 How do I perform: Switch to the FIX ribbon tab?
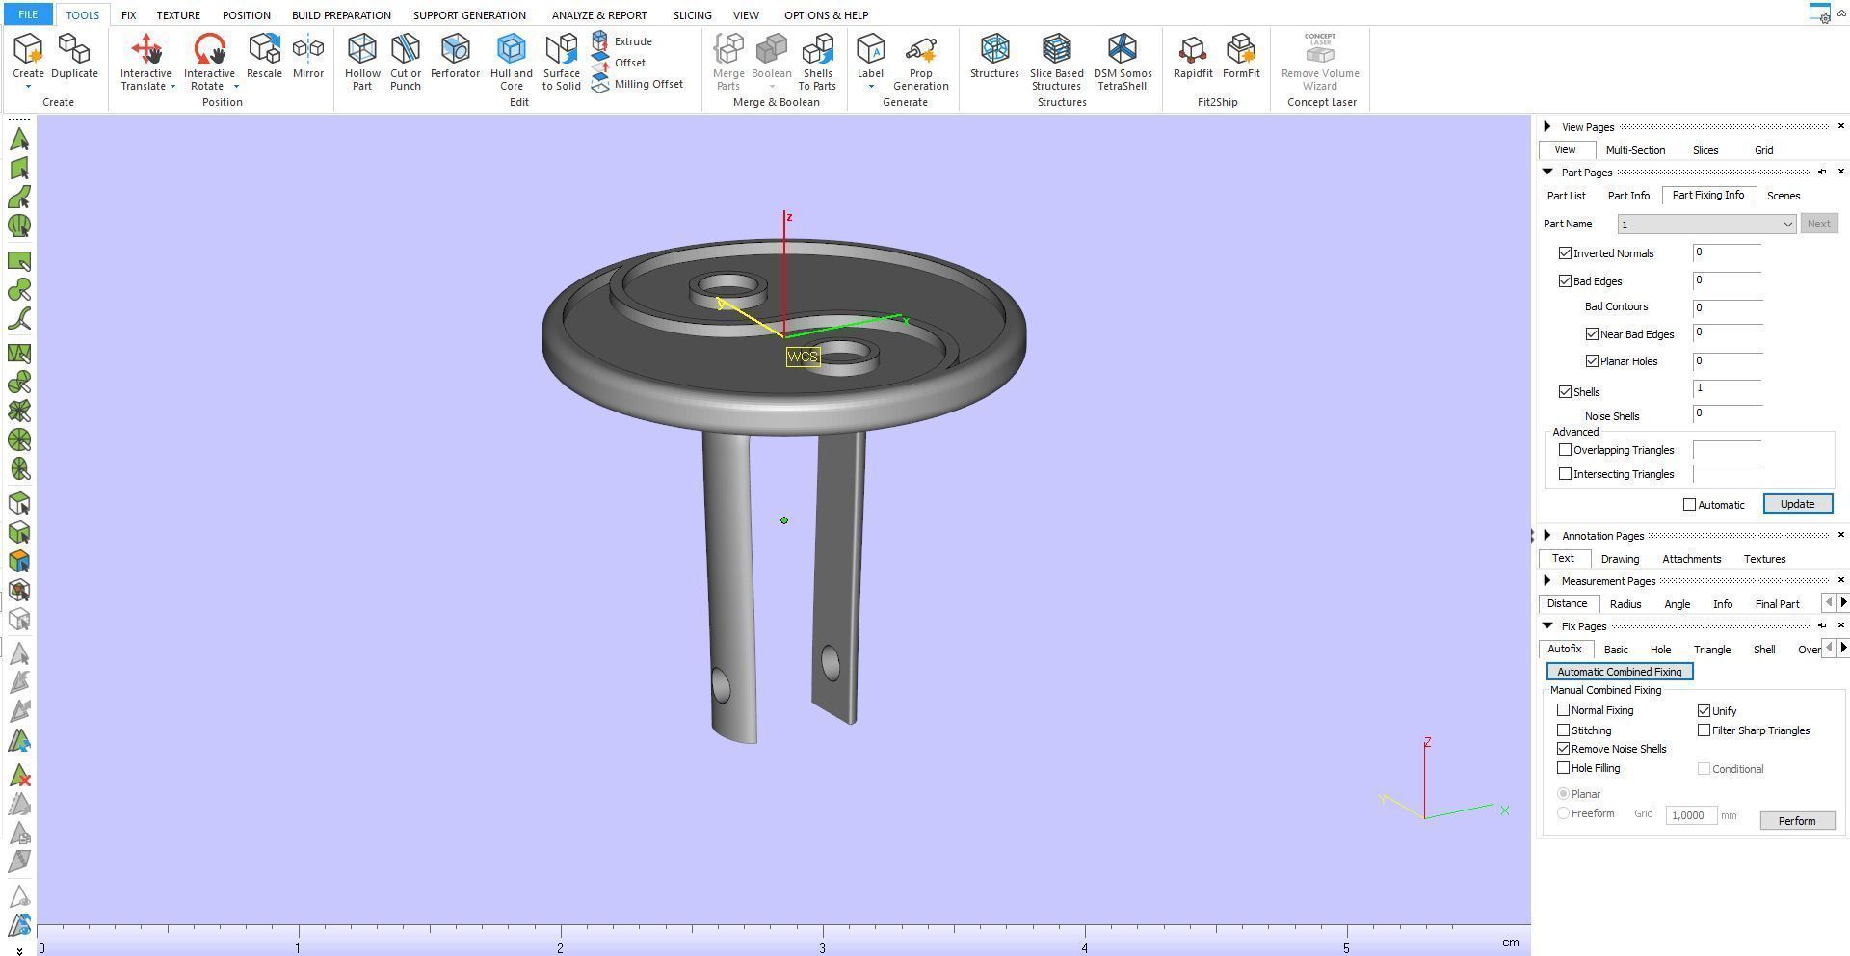[128, 15]
